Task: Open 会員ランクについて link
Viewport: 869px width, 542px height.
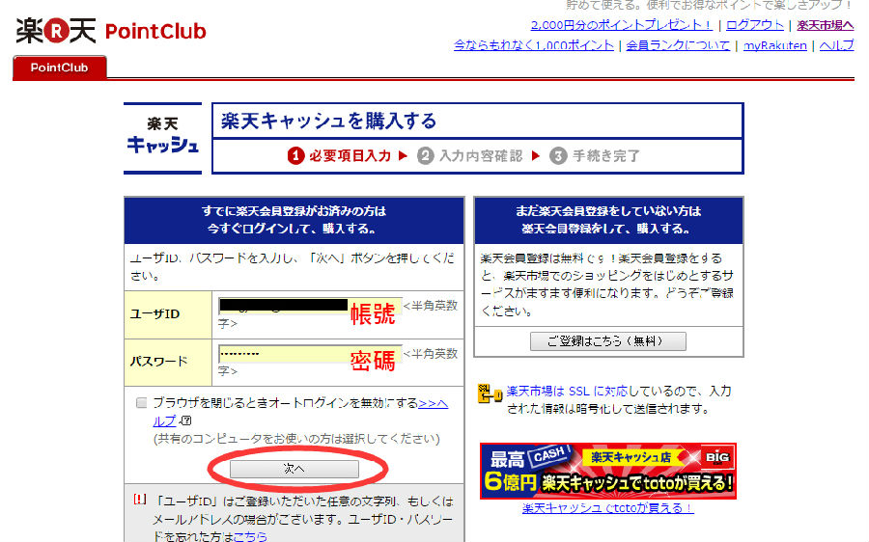Action: [678, 45]
